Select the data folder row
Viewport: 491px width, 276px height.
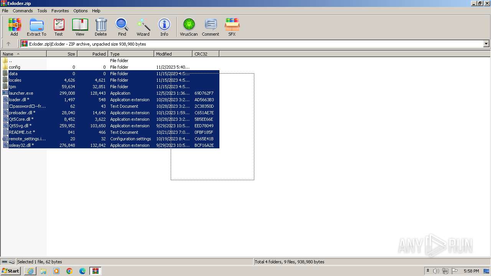coord(110,74)
